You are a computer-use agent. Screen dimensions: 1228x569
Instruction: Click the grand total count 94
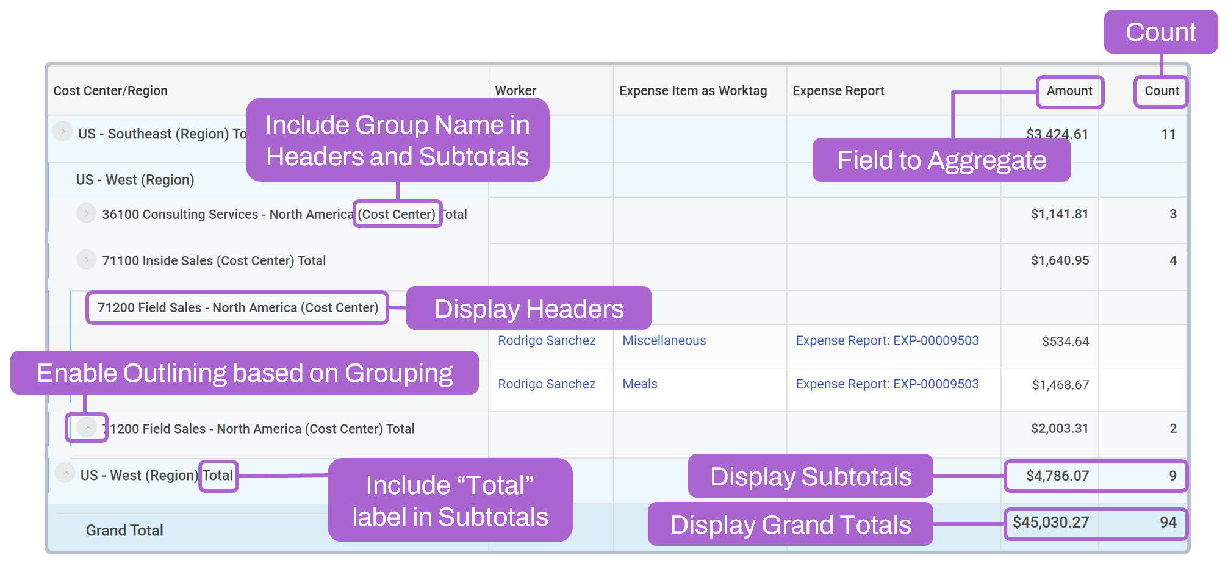click(x=1168, y=522)
